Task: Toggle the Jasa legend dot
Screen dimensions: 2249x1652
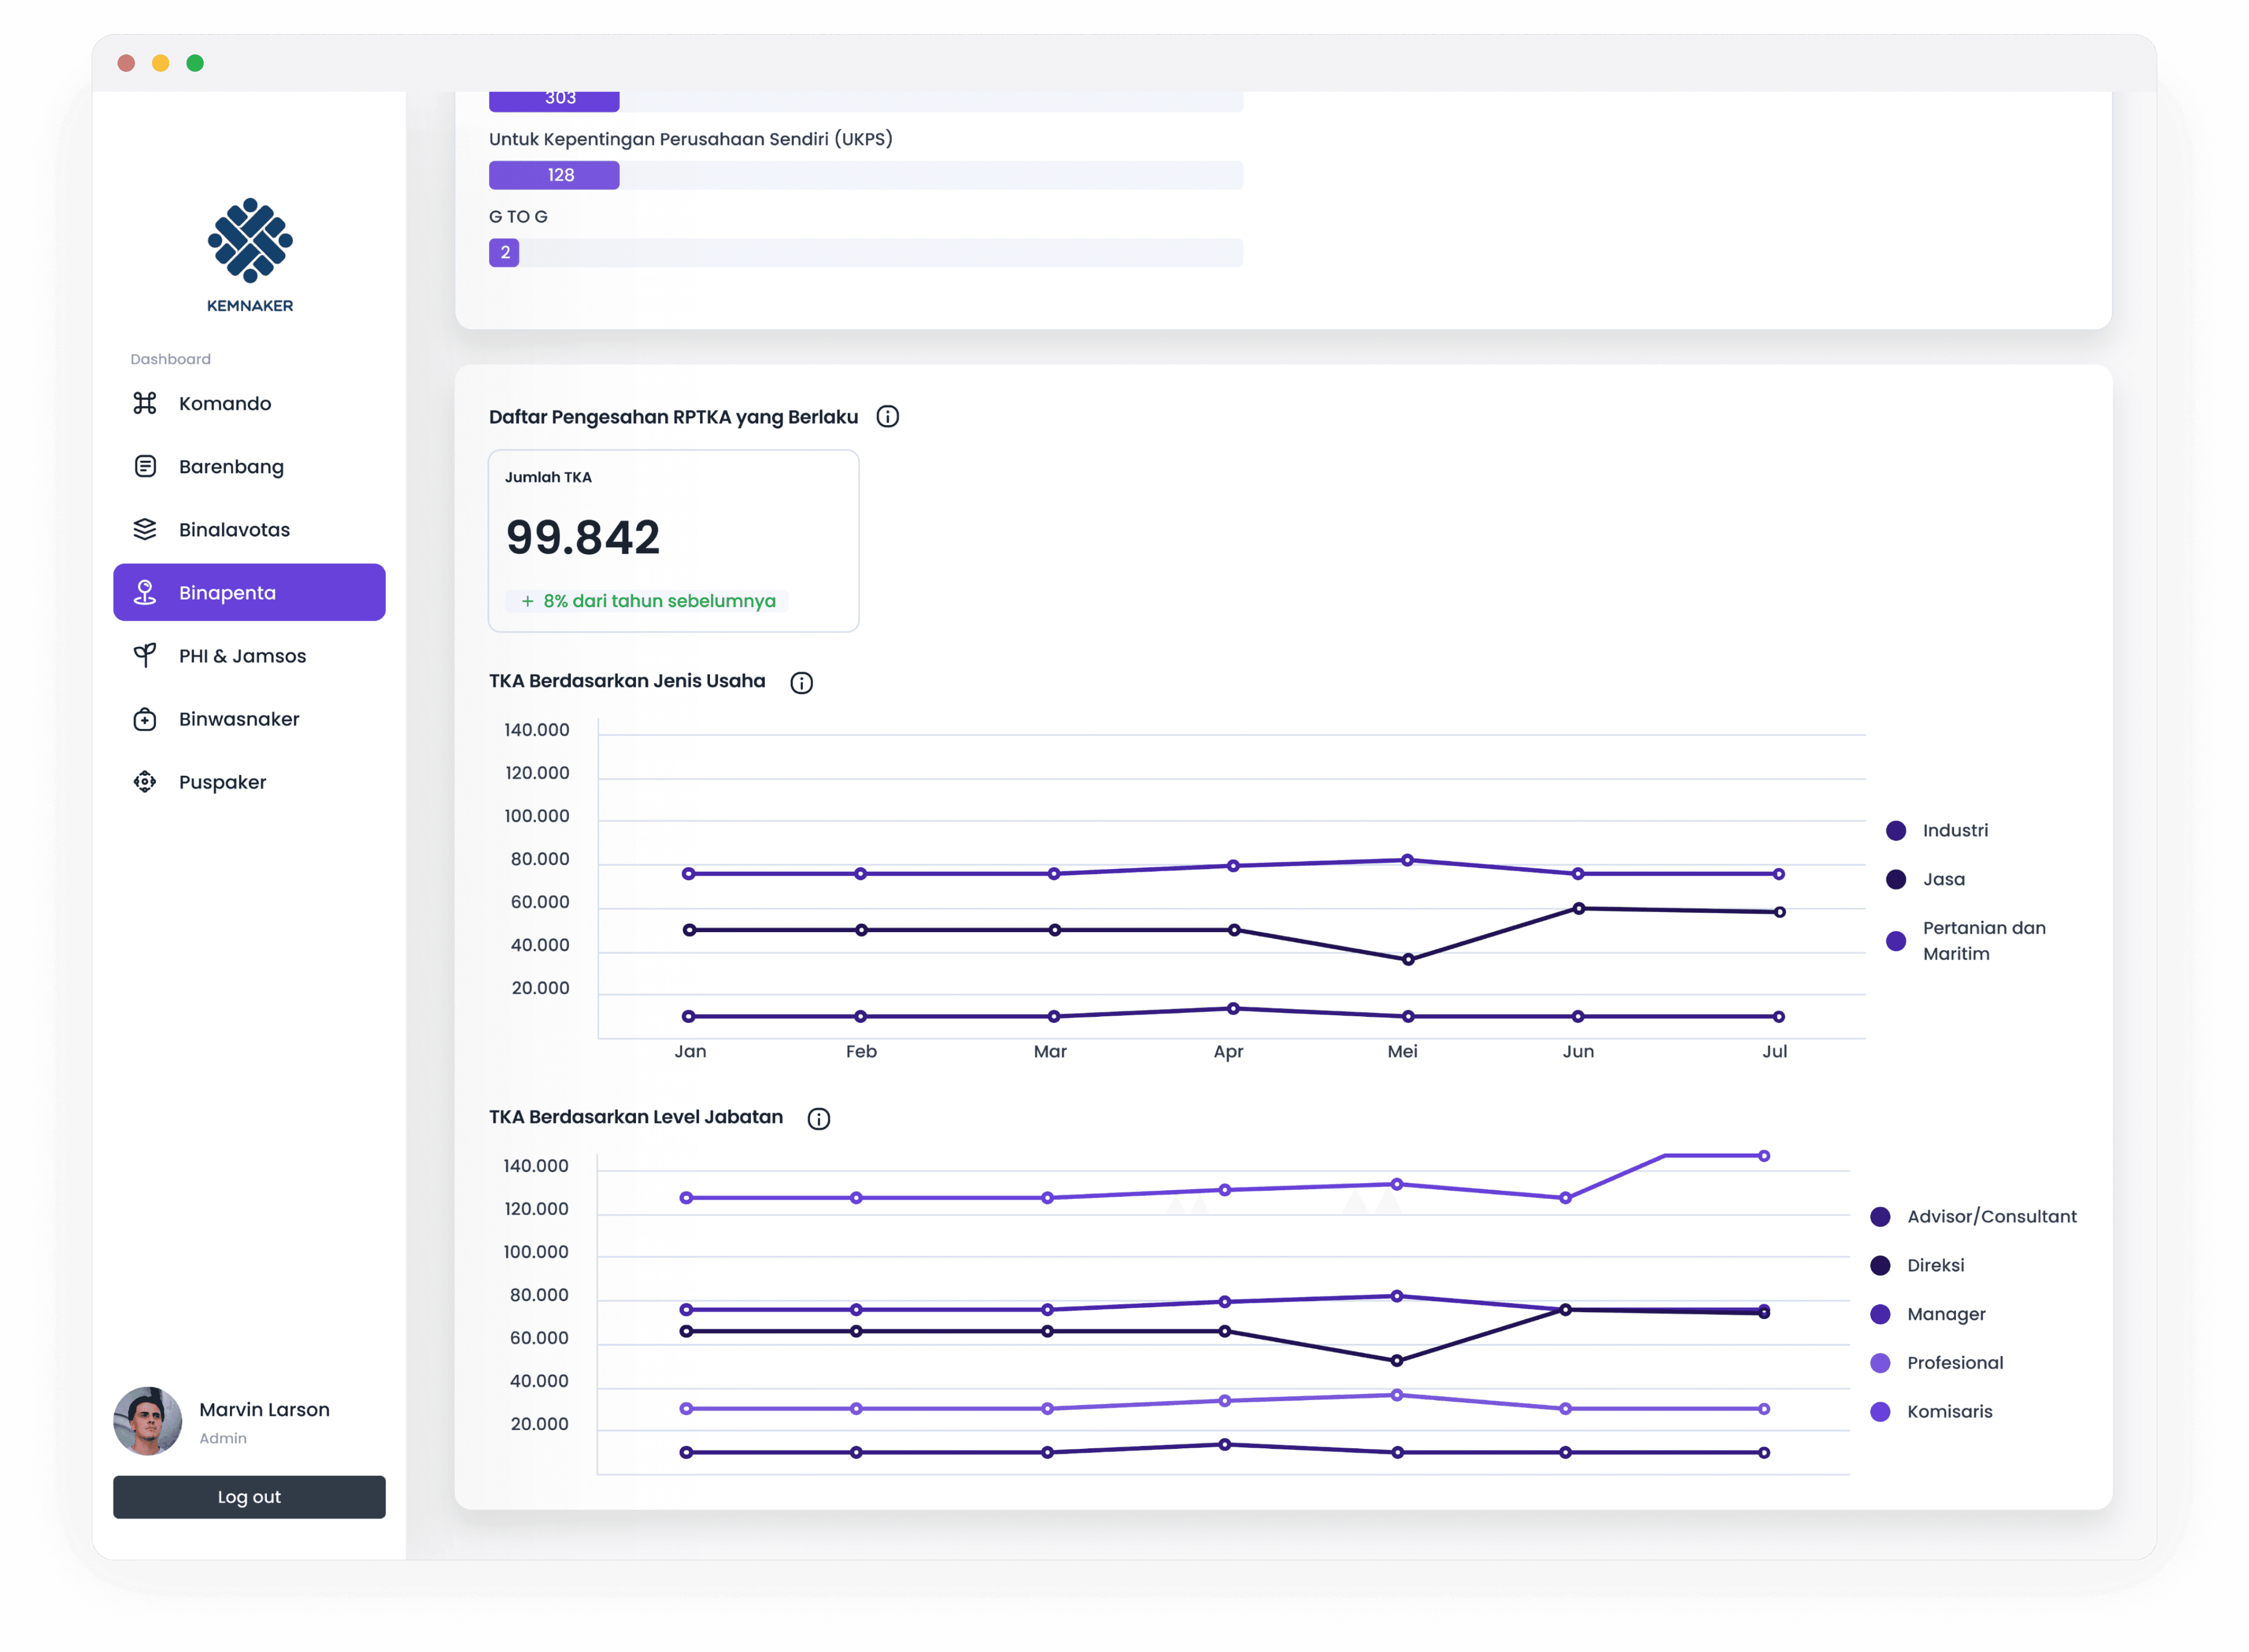Action: 1896,879
